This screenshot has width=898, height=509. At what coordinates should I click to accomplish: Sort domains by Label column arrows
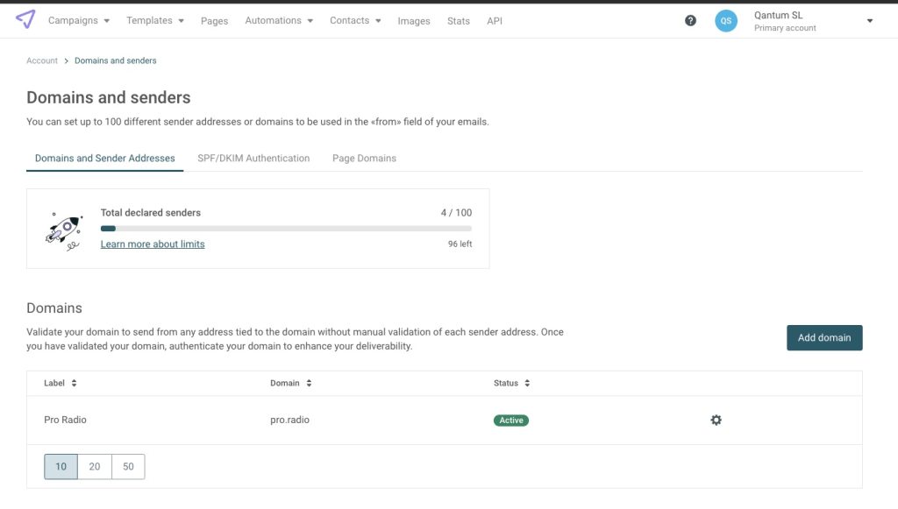[x=75, y=384]
